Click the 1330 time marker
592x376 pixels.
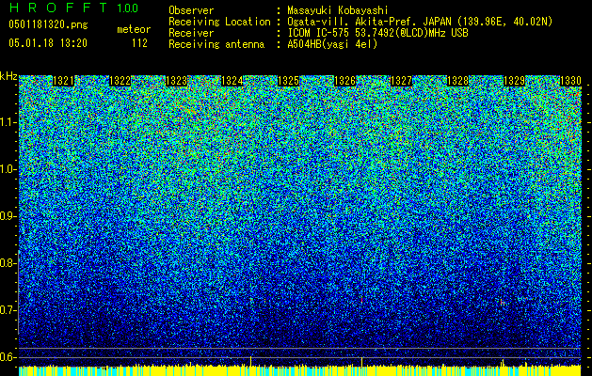pos(570,81)
